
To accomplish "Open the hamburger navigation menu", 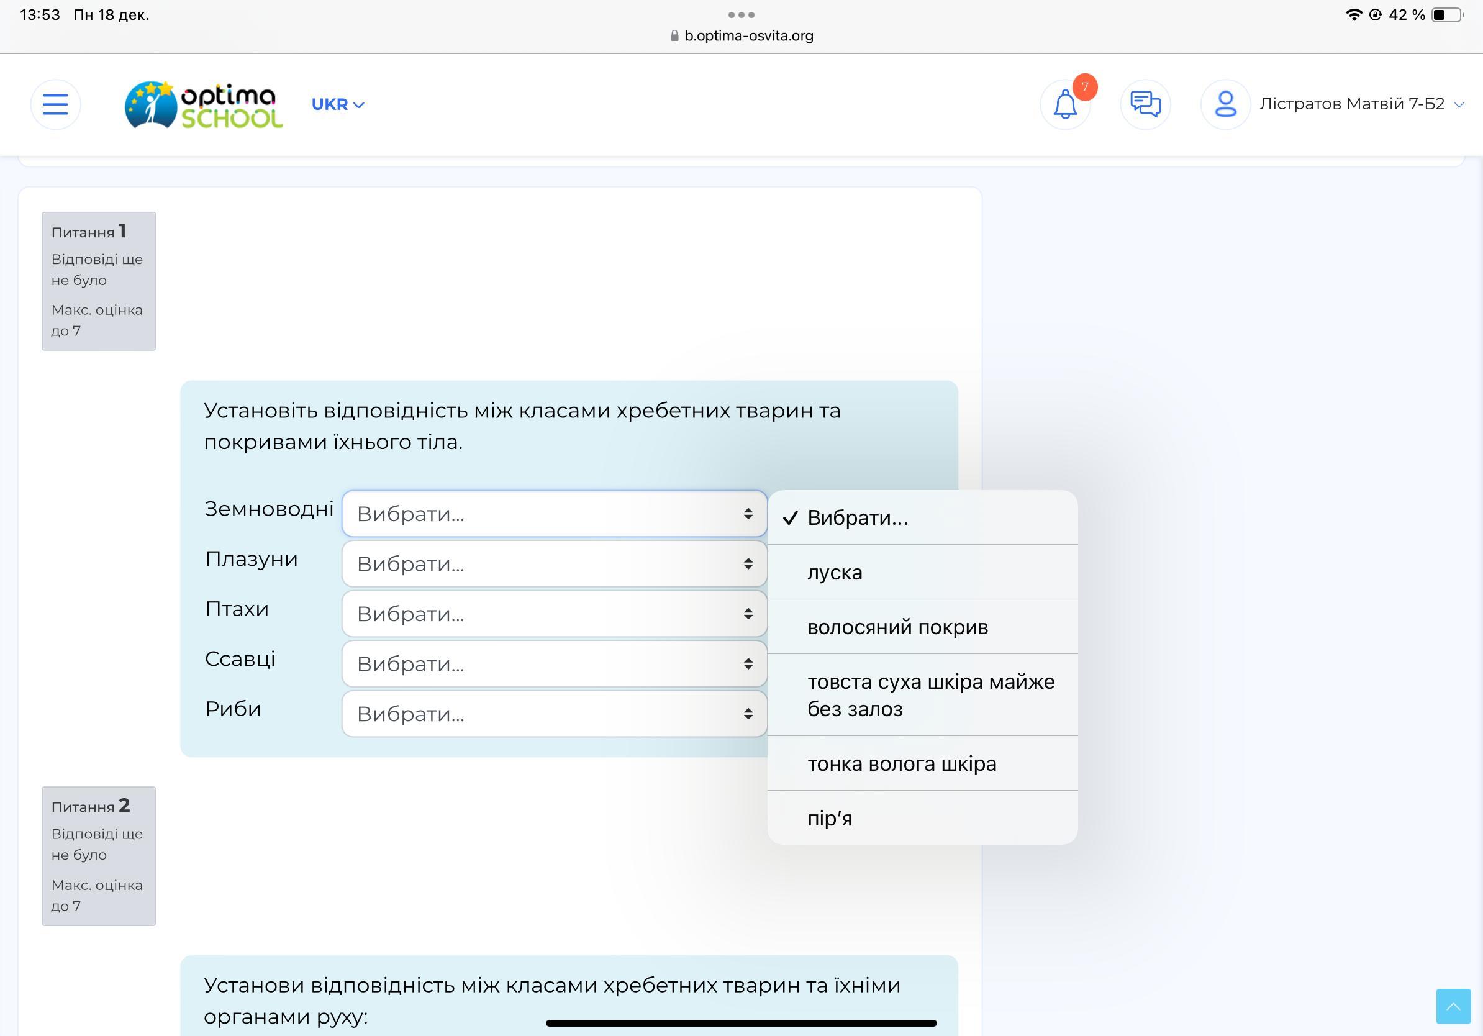I will pos(55,104).
